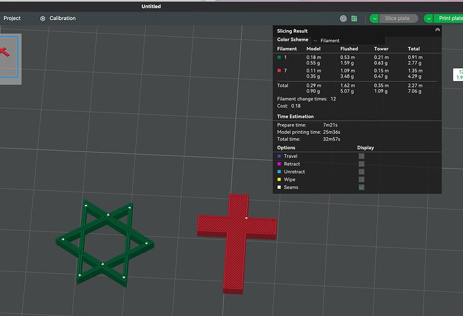Screen dimensions: 463x316
Task: Click the blue Travel color square
Action: click(279, 156)
